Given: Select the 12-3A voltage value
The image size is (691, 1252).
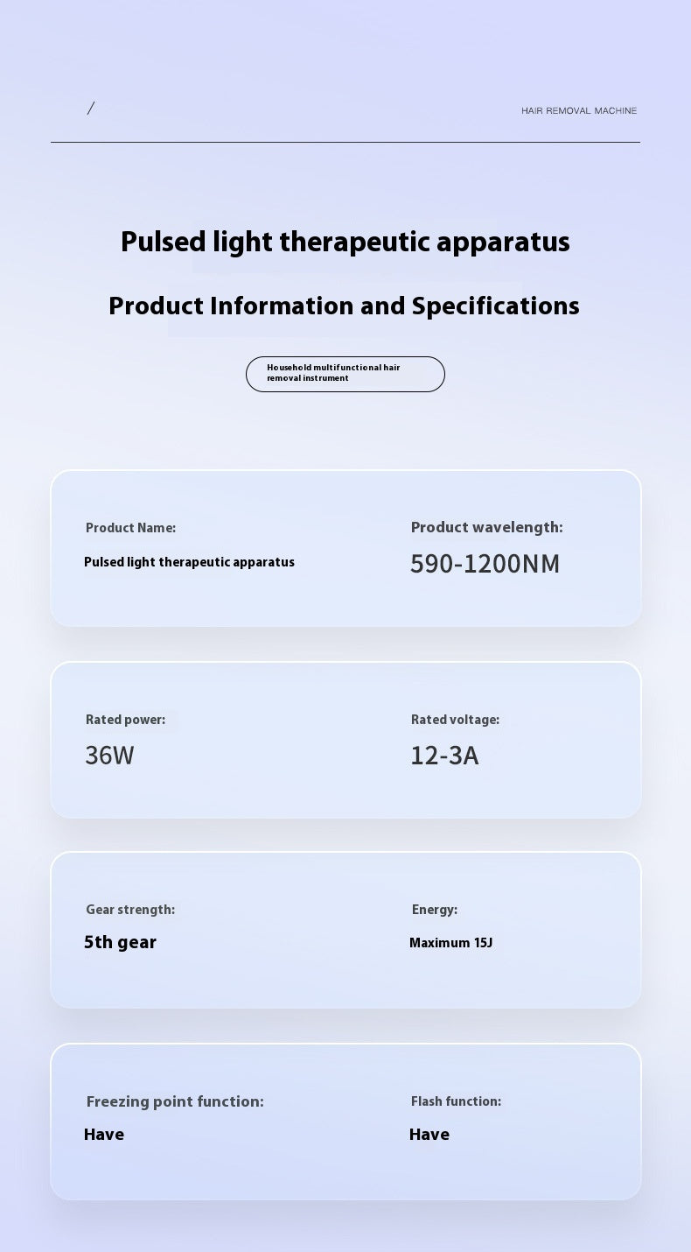Looking at the screenshot, I should [x=444, y=755].
